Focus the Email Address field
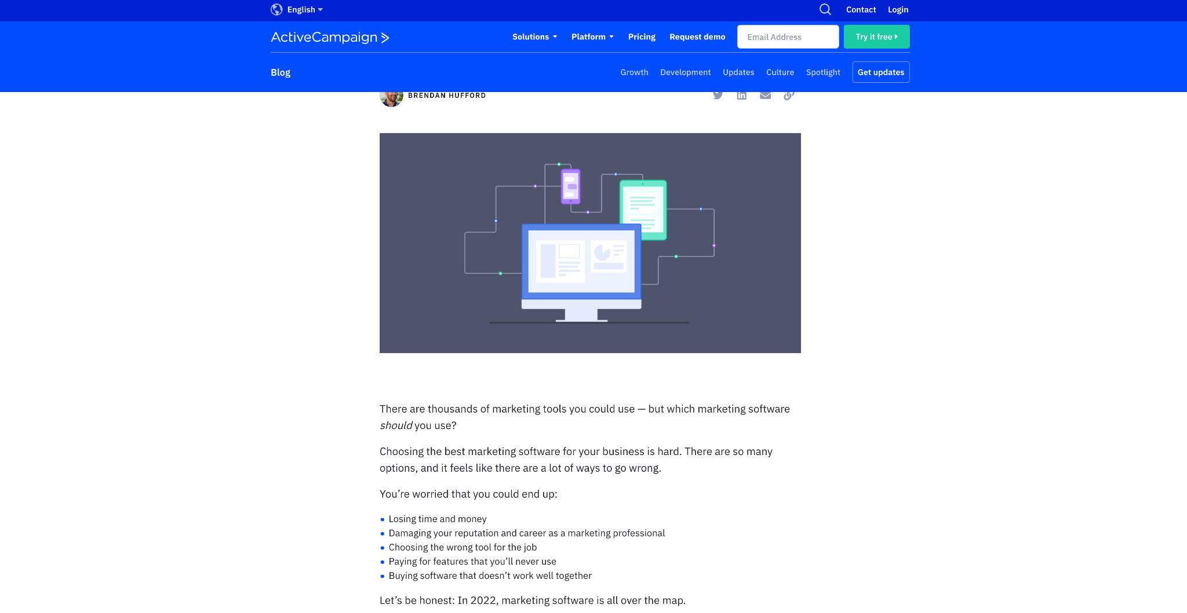The width and height of the screenshot is (1187, 613). pos(788,36)
